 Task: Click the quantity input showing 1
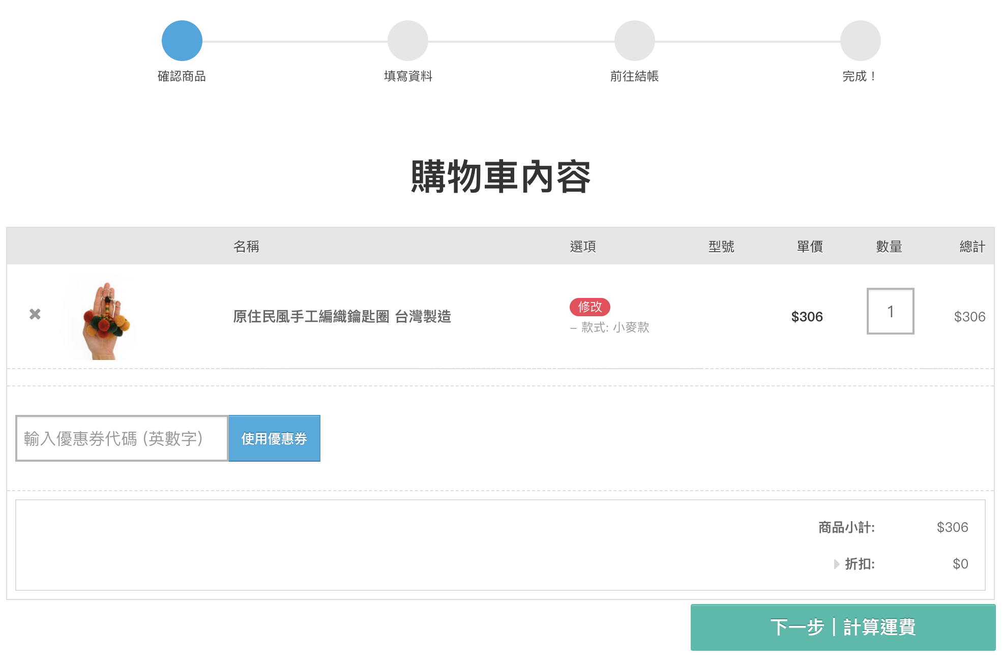point(890,311)
